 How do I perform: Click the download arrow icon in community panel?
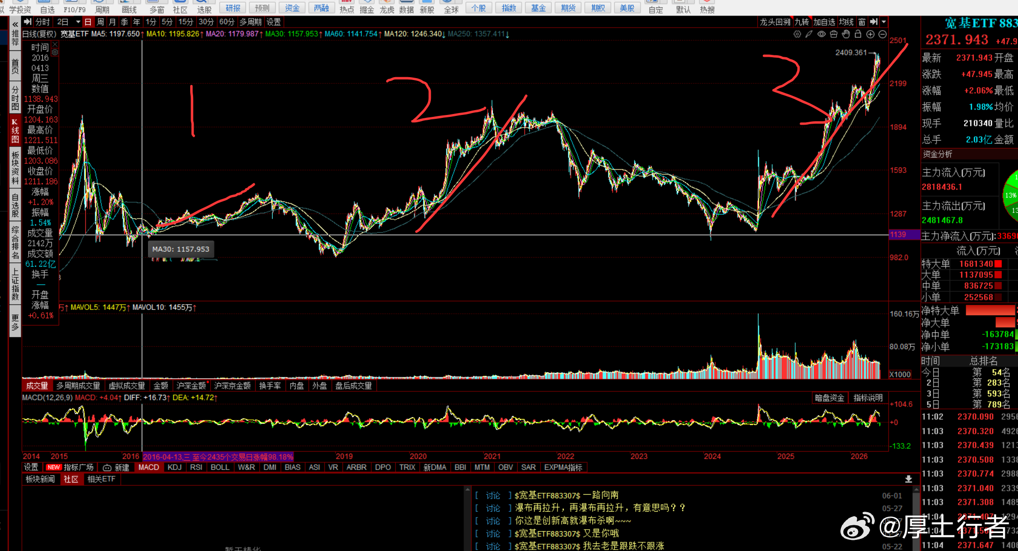coord(908,479)
